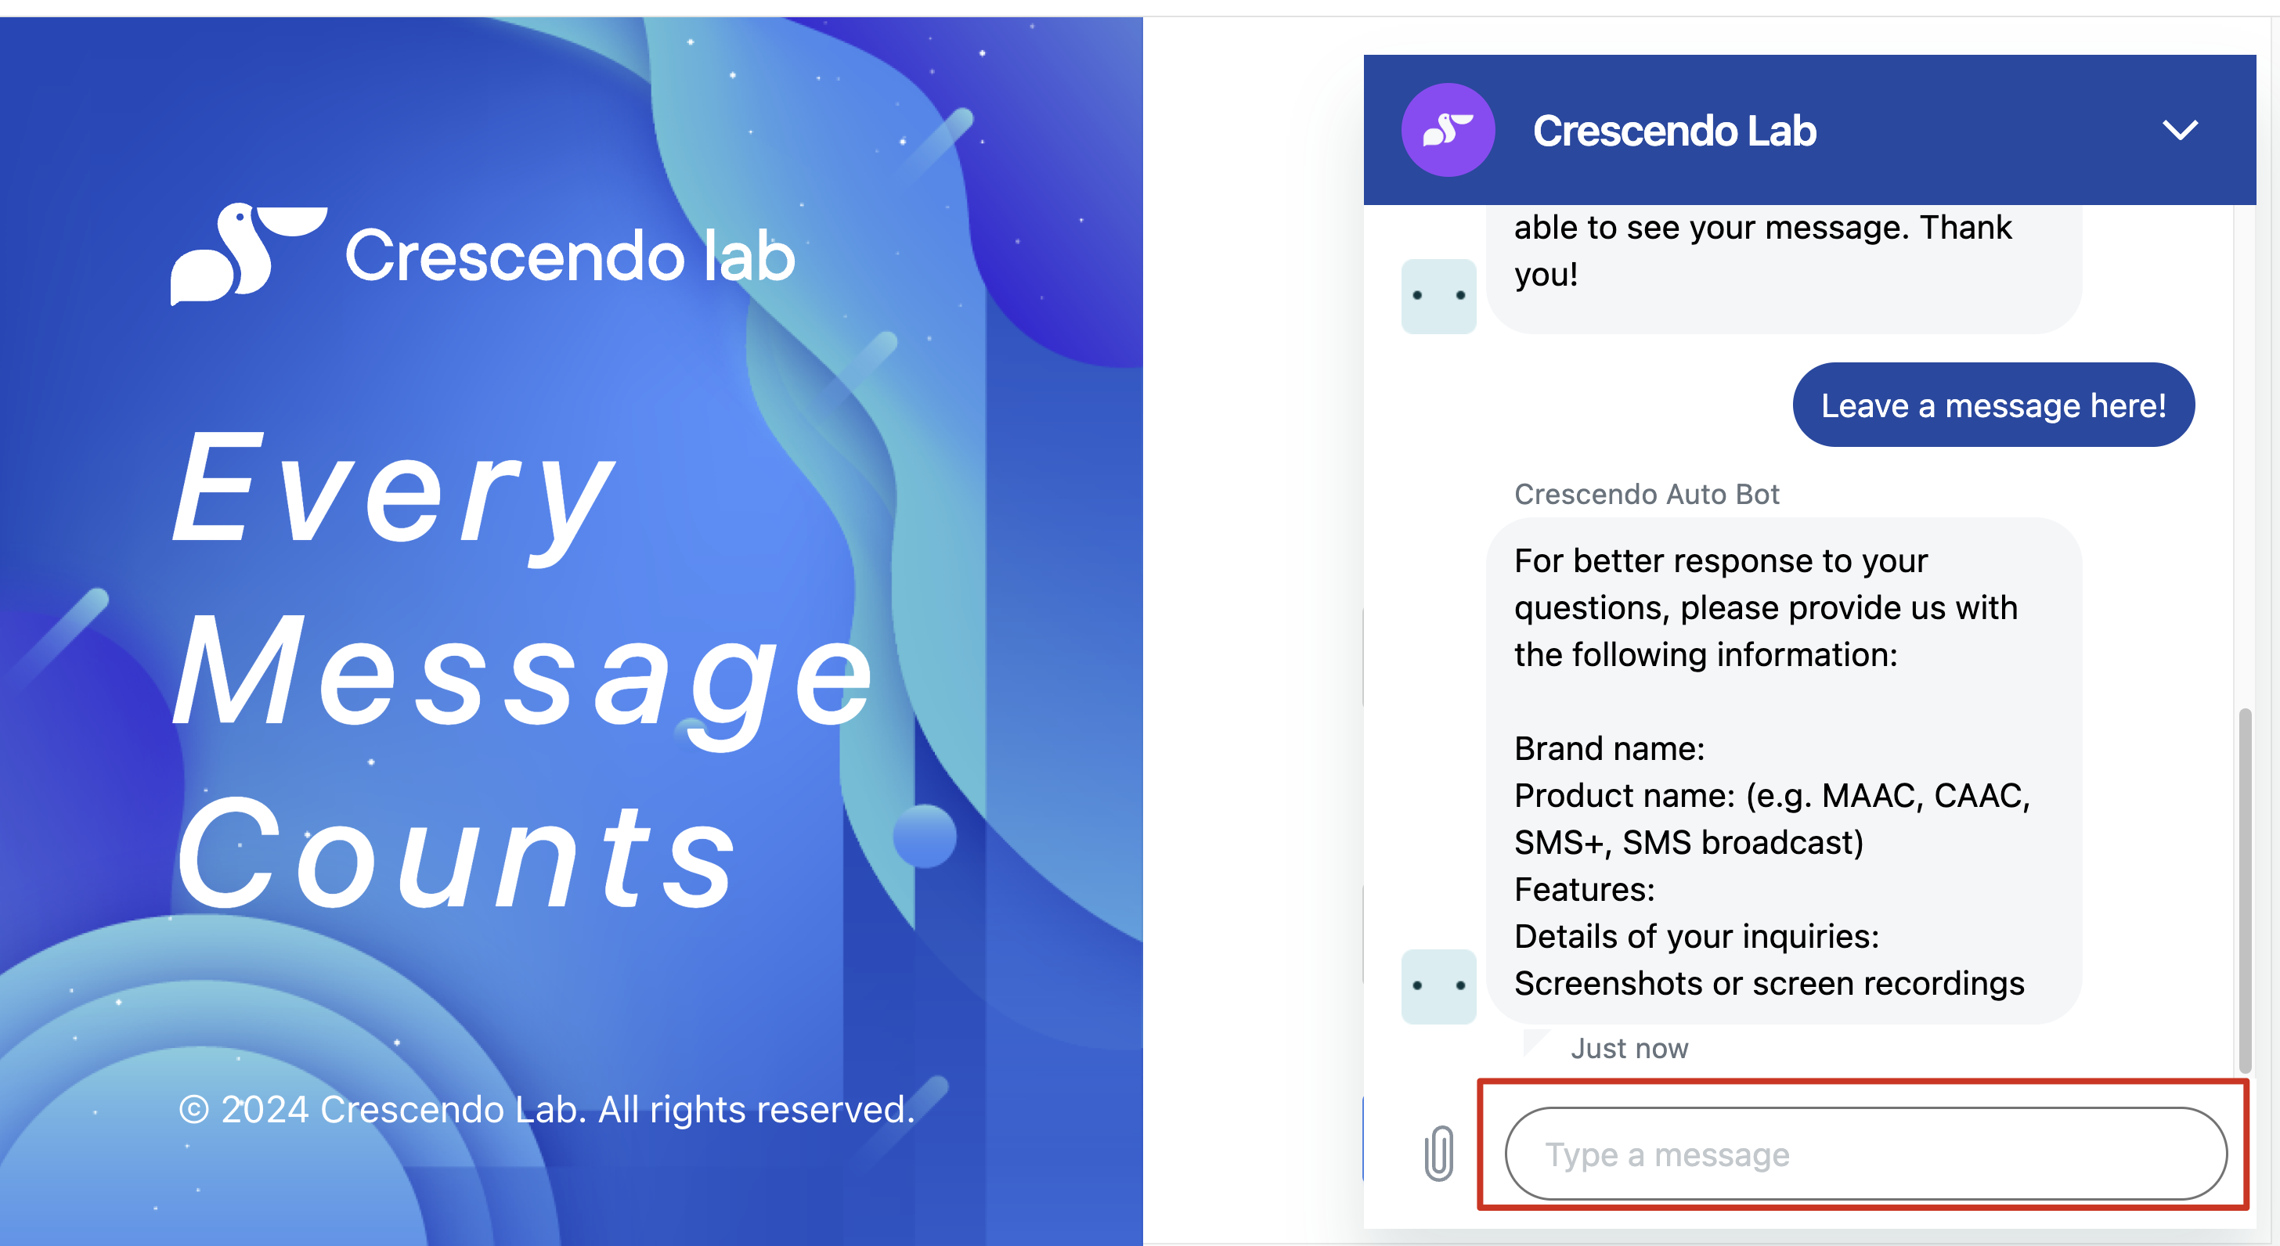This screenshot has width=2280, height=1246.
Task: Focus the "Type a message" input field
Action: (1865, 1154)
